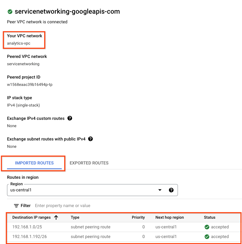This screenshot has height=244, width=242.
Task: Expand the Region dropdown arrow
Action: point(160,190)
